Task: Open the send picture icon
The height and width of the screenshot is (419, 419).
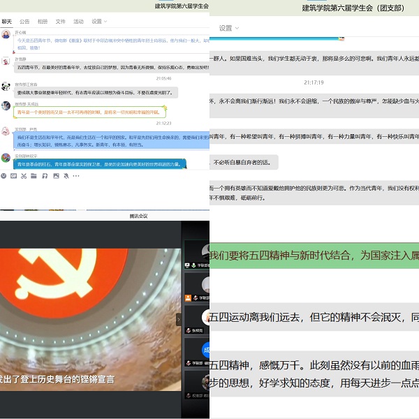Action: pos(55,175)
